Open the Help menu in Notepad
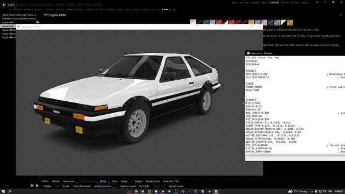 (277, 58)
